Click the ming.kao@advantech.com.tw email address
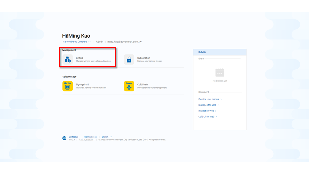Screen dimensions: 309x174 pos(124,42)
